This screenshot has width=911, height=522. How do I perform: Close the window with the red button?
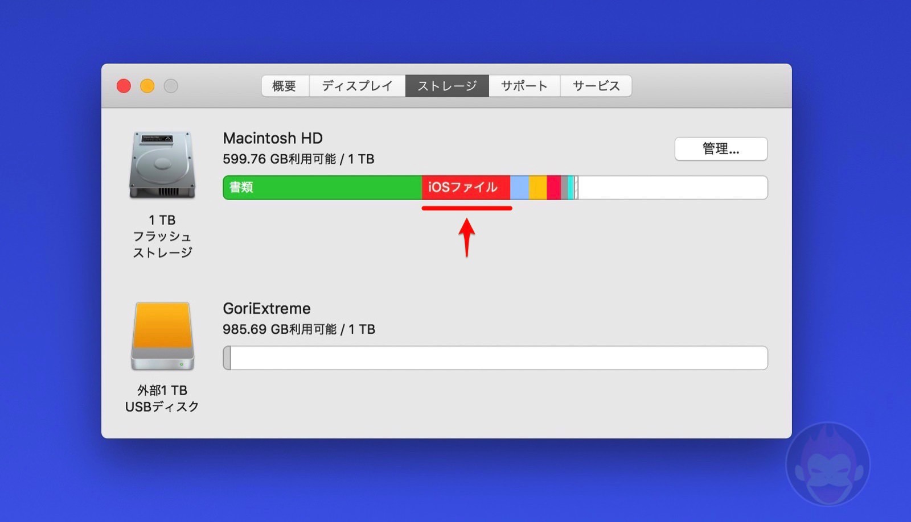(x=124, y=86)
